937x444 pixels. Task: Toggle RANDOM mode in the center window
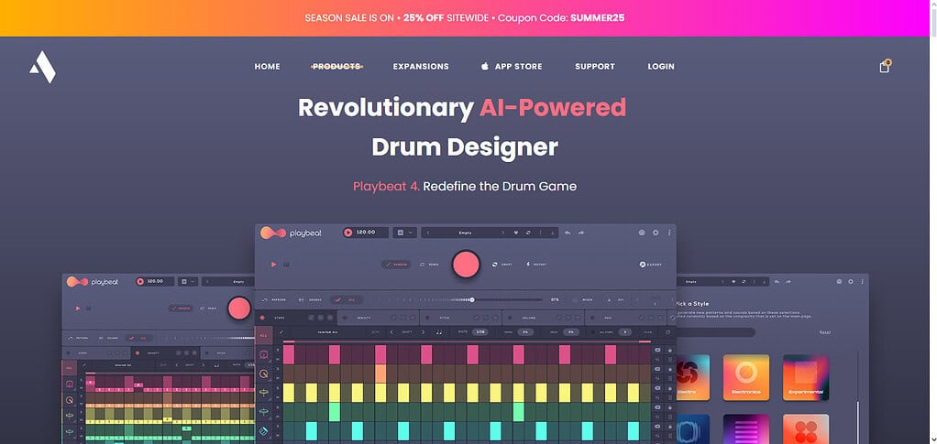[x=396, y=265]
